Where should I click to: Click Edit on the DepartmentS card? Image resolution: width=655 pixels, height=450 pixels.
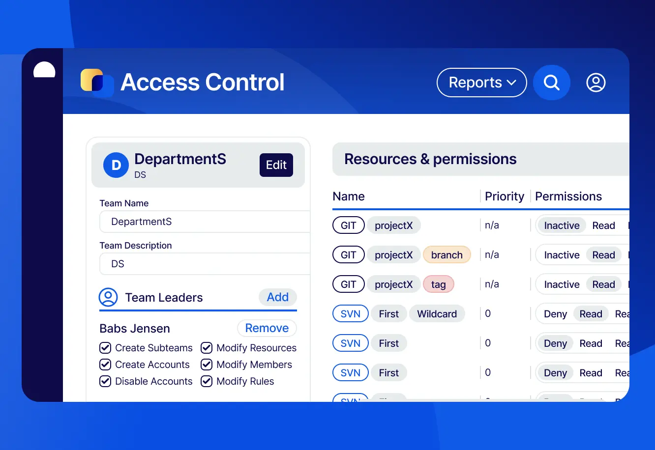pos(276,165)
